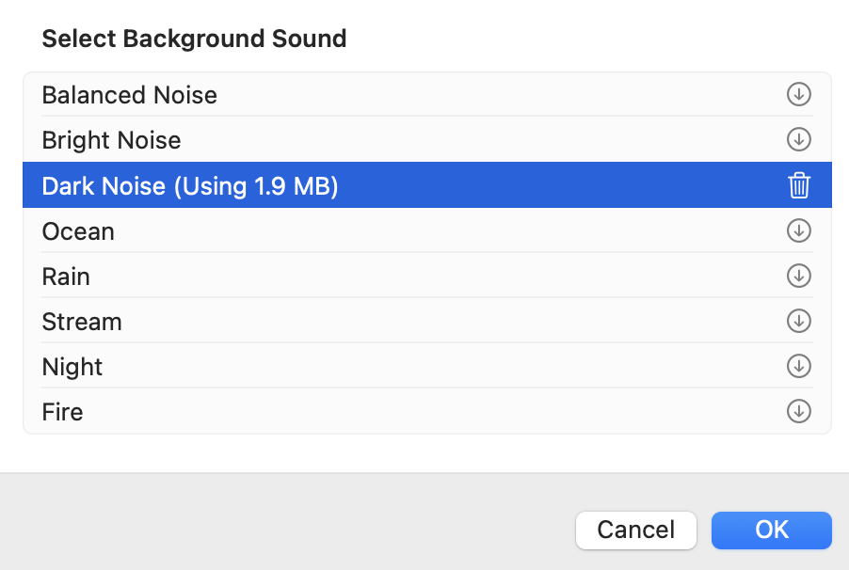Download the Fire sound
Viewport: 849px width, 570px height.
pos(798,411)
